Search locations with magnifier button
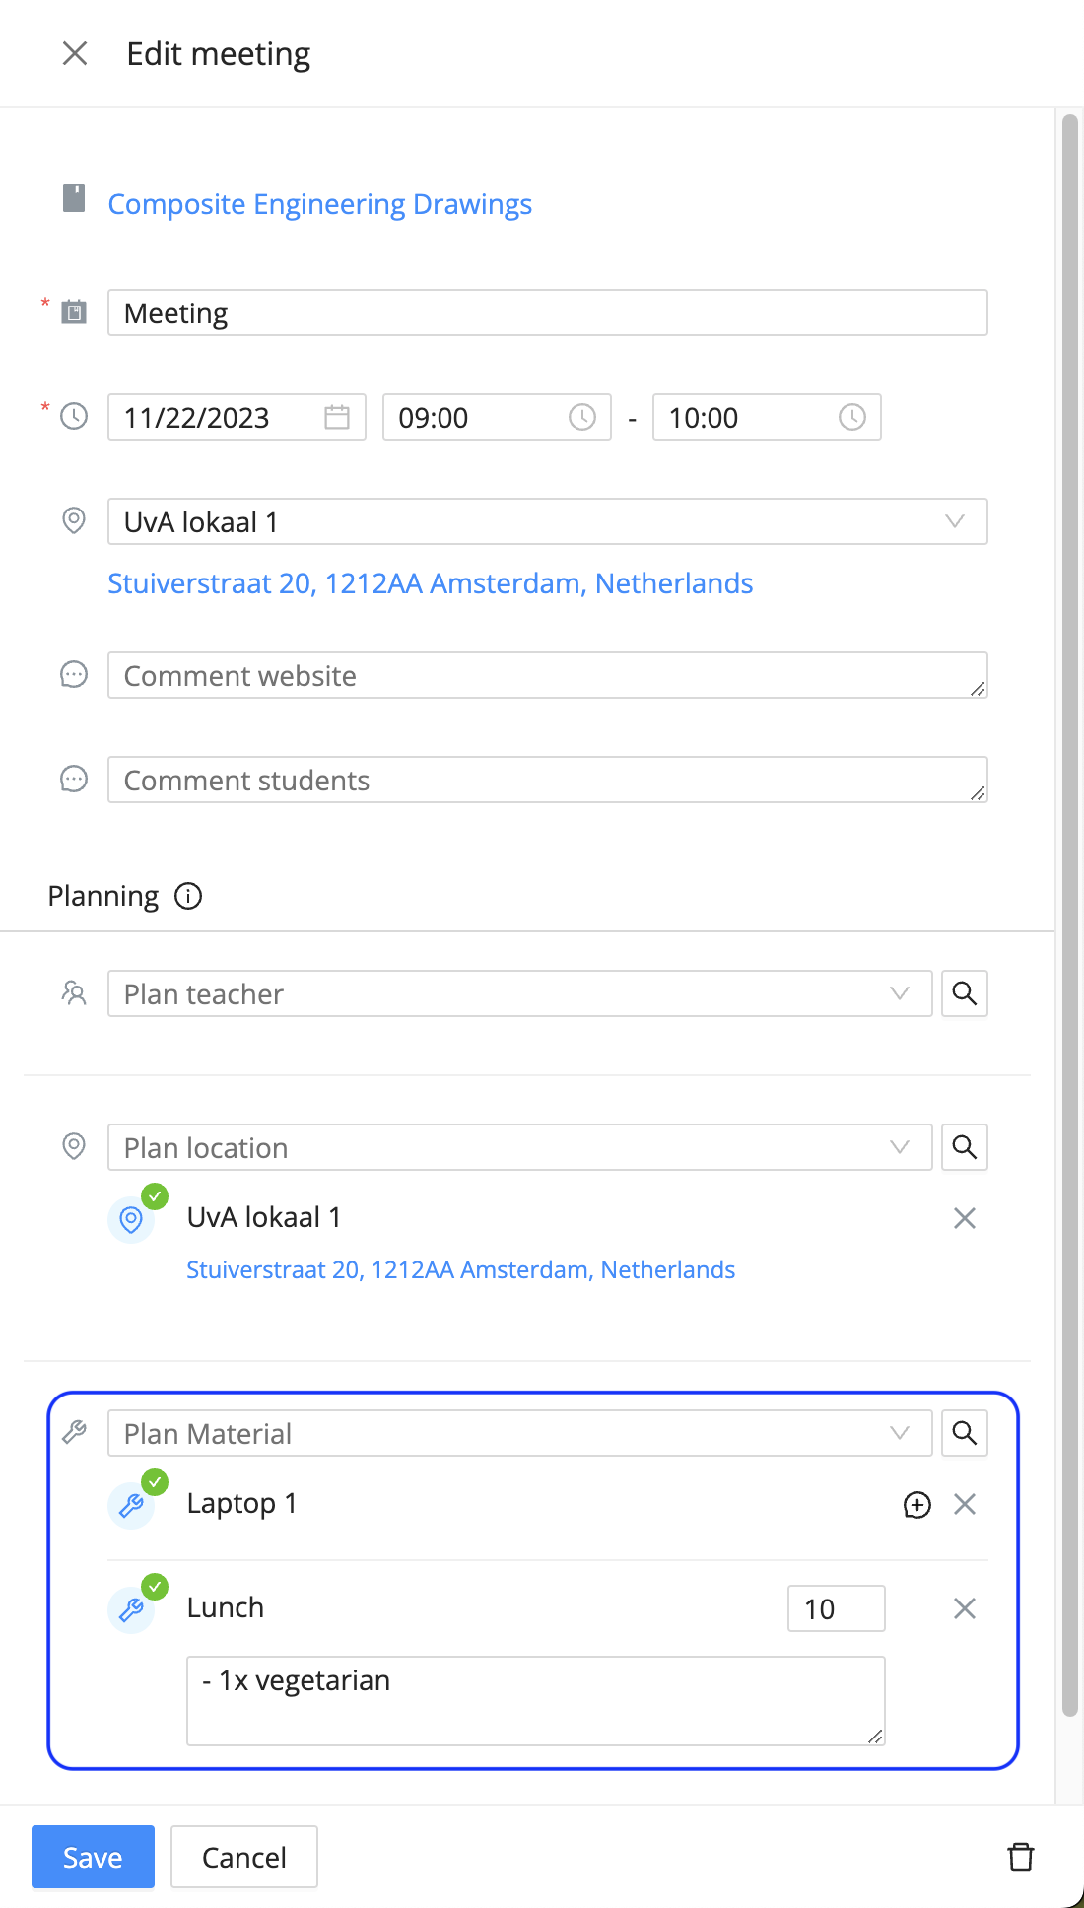Viewport: 1084px width, 1908px height. pos(965,1147)
